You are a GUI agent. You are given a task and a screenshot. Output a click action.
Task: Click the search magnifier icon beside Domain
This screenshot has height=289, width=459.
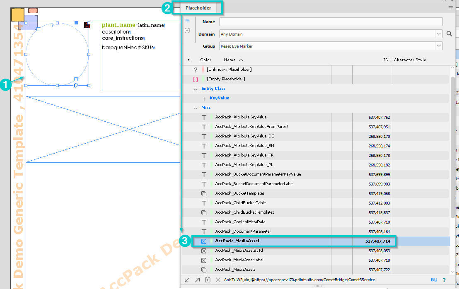(x=449, y=34)
